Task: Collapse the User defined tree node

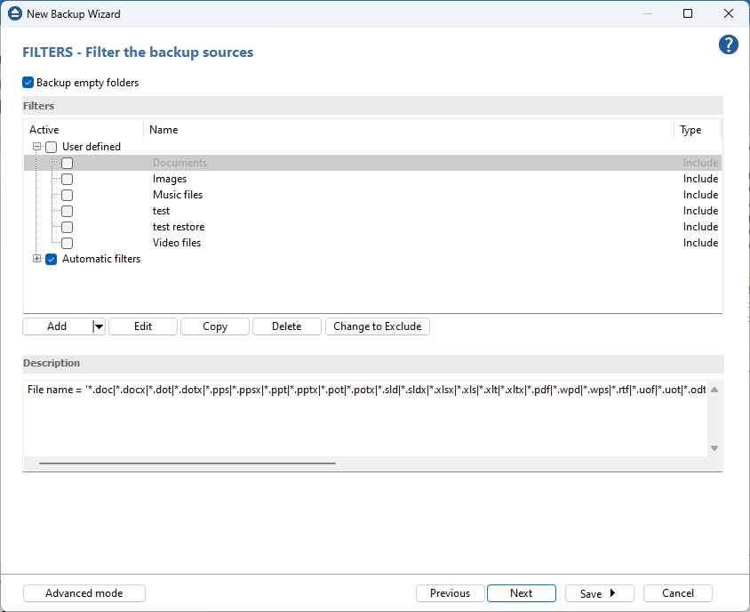Action: (37, 147)
